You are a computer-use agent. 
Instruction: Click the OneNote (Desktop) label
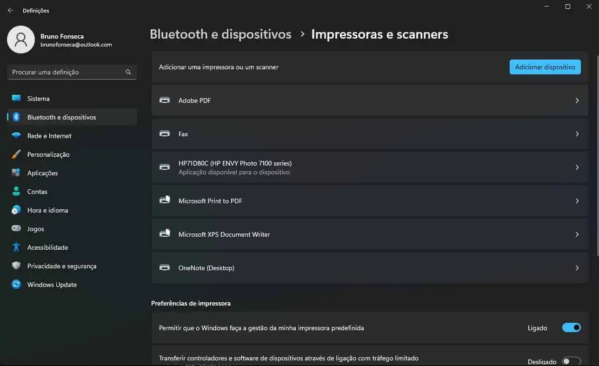(x=206, y=268)
